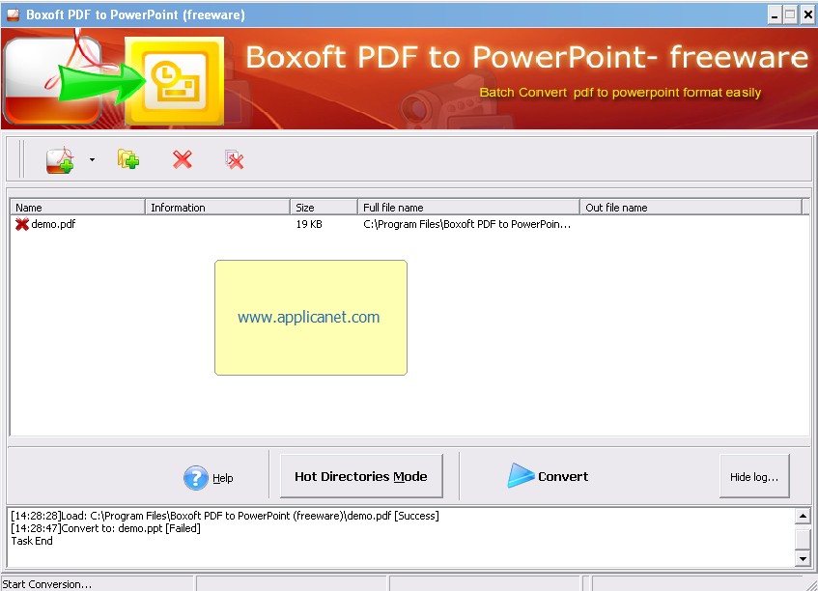Viewport: 818px width, 591px height.
Task: Click the red X Remove file icon
Action: [x=183, y=159]
